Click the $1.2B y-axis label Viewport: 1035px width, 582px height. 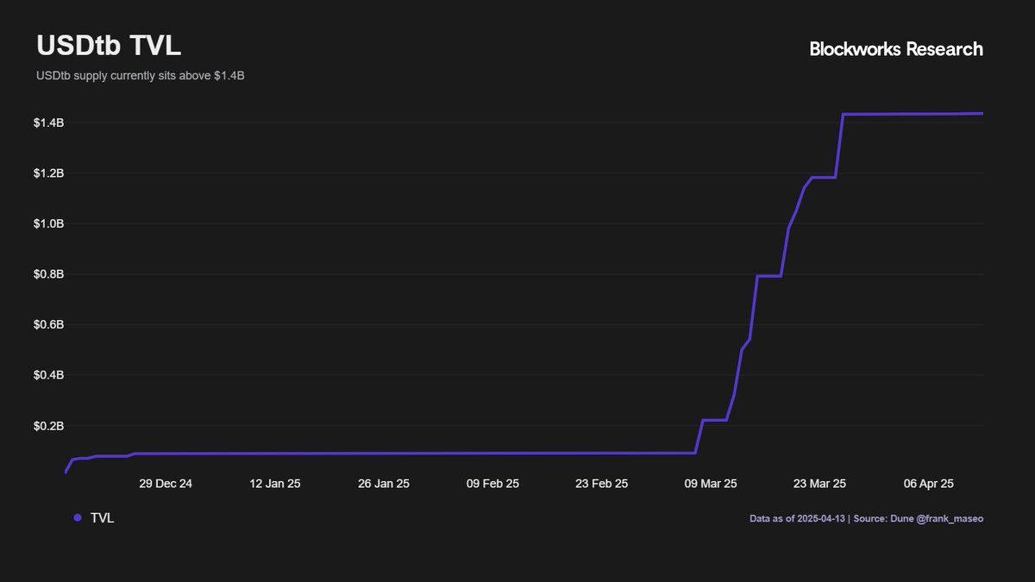tap(48, 173)
